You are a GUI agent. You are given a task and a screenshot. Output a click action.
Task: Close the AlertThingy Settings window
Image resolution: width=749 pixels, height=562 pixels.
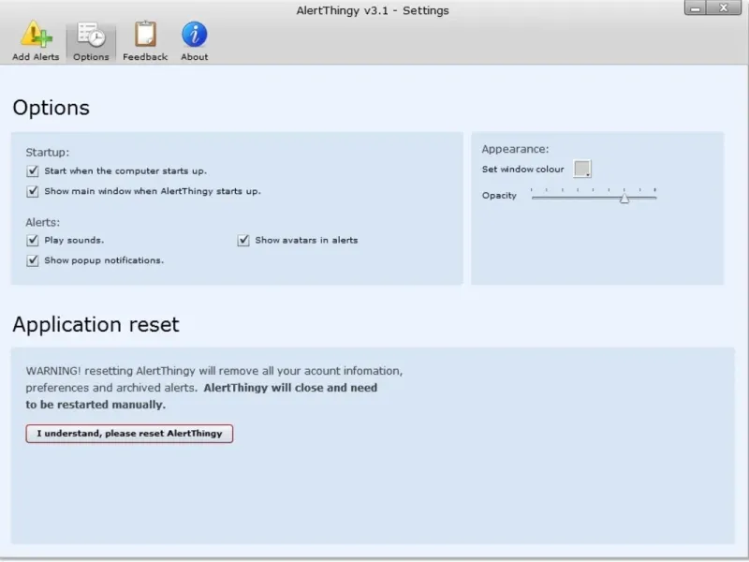click(x=724, y=8)
